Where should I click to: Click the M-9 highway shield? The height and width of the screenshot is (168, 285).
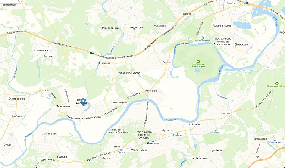tap(246, 3)
